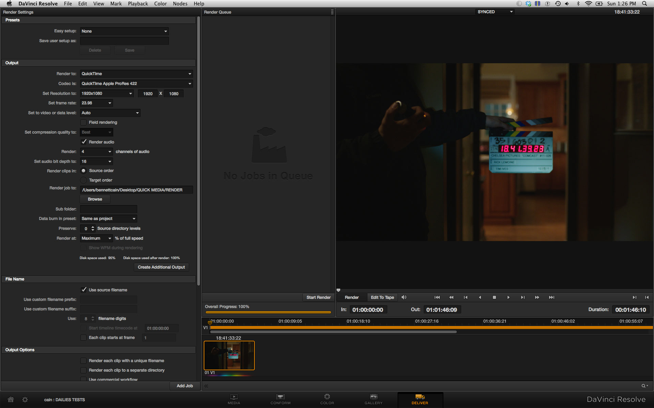Stop playback in the viewer
Viewport: 654px width, 408px height.
(494, 297)
